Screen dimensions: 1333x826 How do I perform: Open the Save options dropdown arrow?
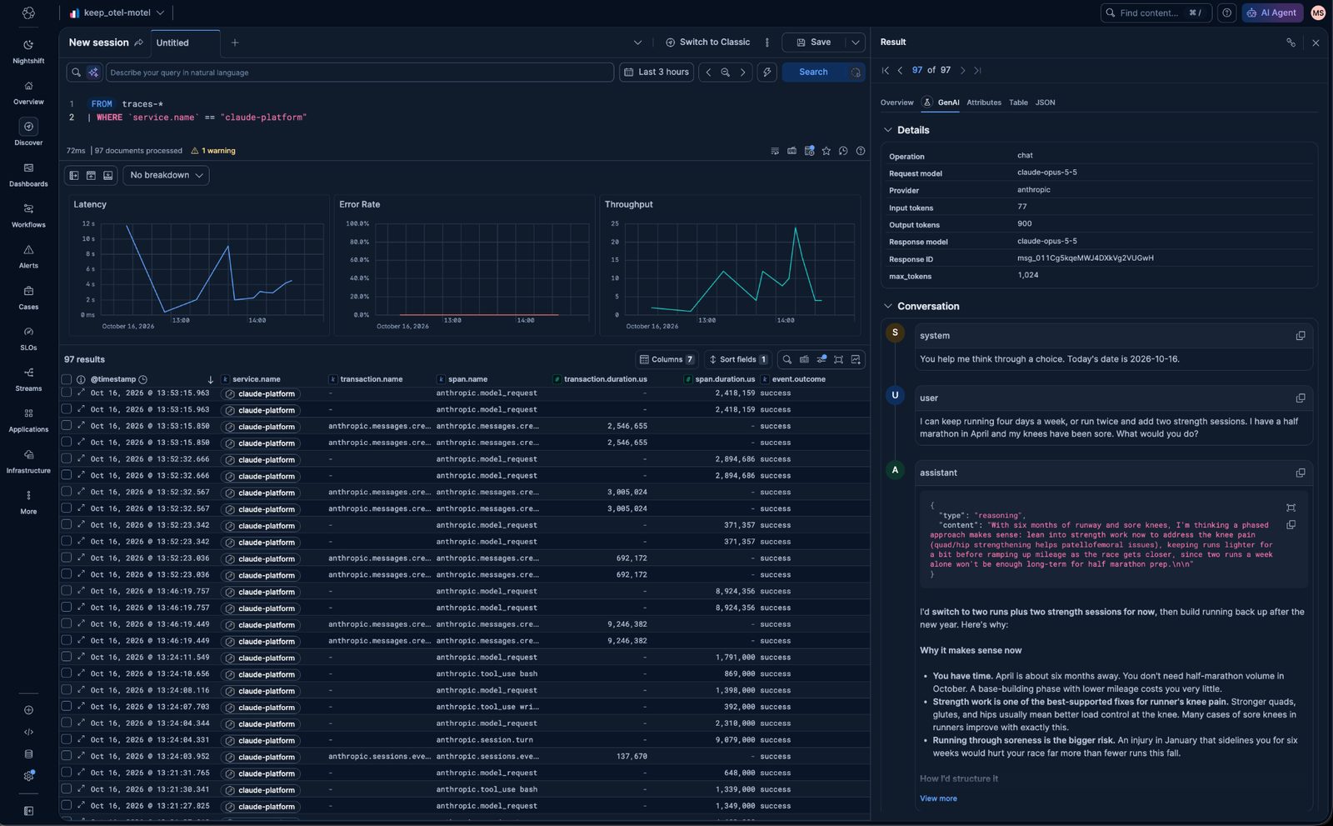[x=855, y=43]
